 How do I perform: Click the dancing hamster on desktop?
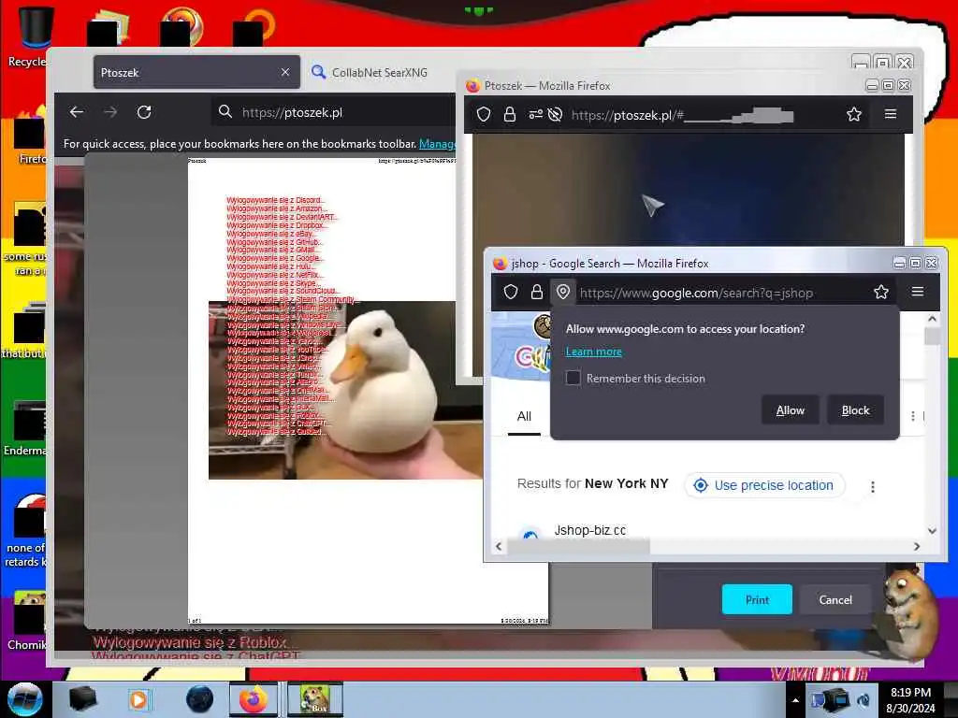(907, 614)
